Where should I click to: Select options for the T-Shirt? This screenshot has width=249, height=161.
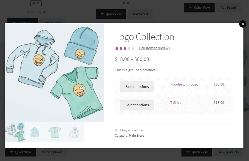pos(137,105)
